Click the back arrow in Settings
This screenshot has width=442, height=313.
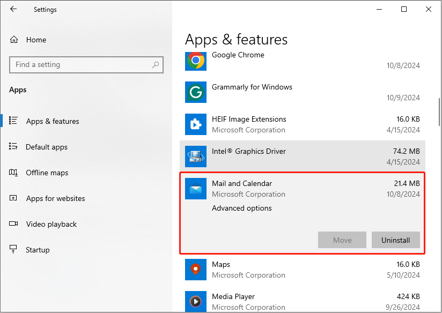pos(13,9)
